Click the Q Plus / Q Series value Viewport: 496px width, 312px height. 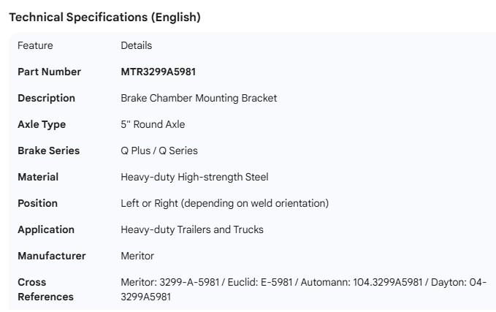click(159, 151)
